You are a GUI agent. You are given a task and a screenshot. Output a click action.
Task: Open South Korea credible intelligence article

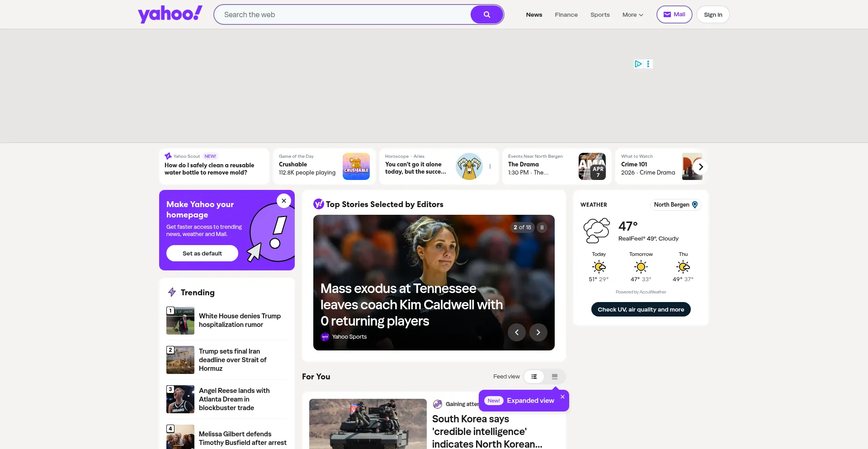click(487, 431)
